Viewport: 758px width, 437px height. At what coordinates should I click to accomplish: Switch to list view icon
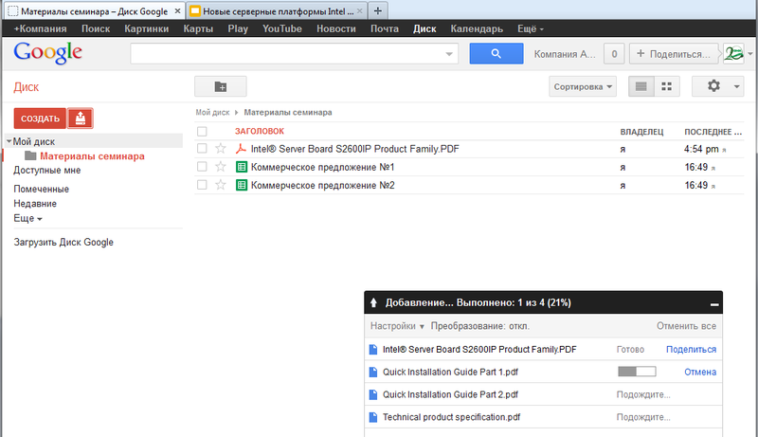(641, 86)
